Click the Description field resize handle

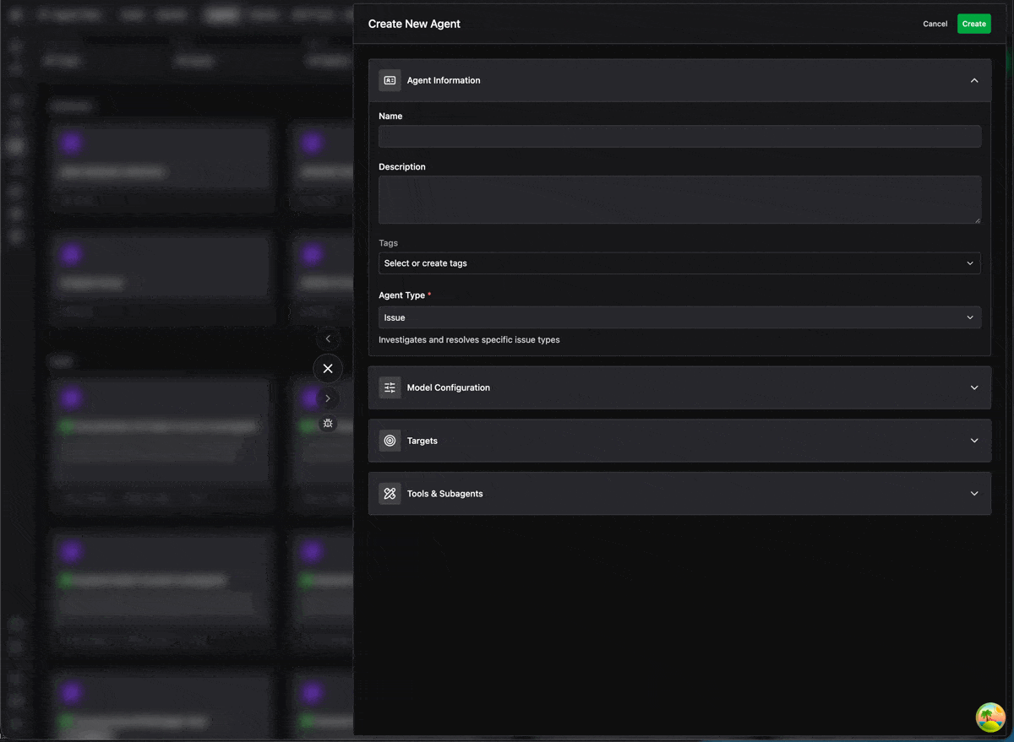(x=978, y=220)
